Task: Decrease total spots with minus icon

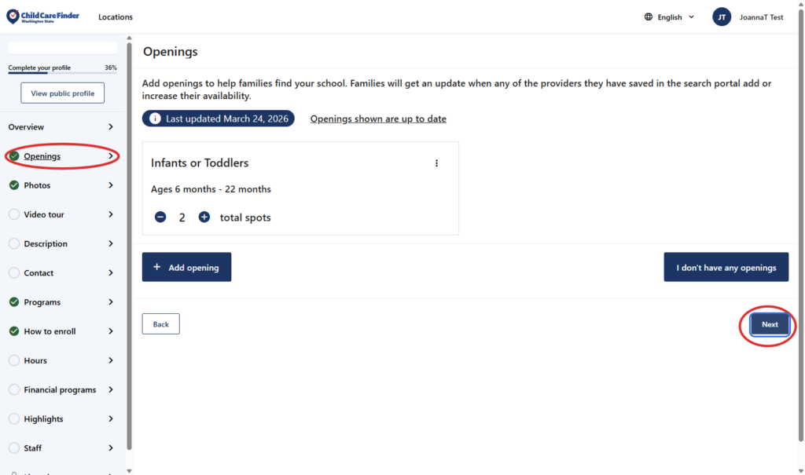Action: (160, 217)
